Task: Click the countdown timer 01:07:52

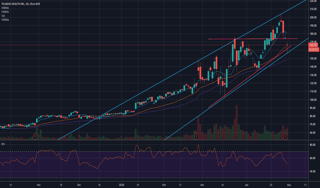Action: point(313,50)
